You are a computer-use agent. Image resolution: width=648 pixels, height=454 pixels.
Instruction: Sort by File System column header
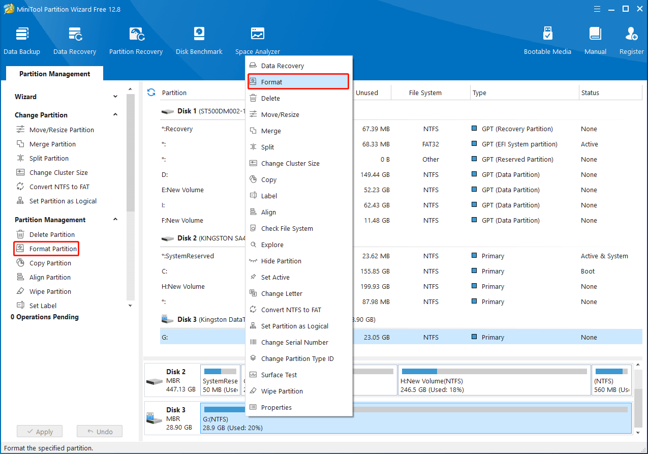click(425, 93)
